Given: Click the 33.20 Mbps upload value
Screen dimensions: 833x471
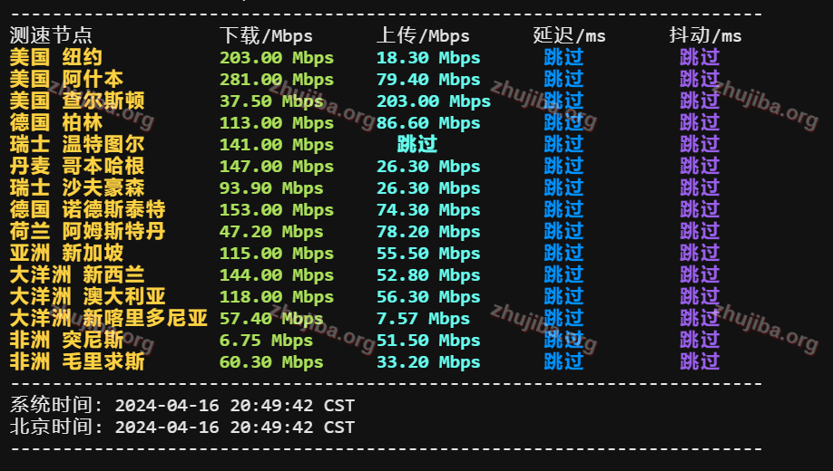Looking at the screenshot, I should [x=428, y=361].
